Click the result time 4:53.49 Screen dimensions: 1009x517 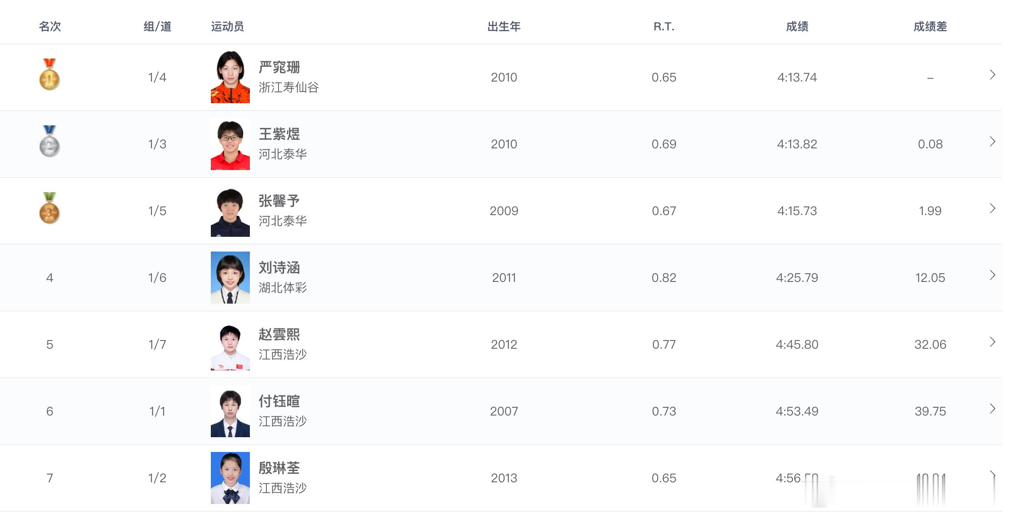click(797, 411)
